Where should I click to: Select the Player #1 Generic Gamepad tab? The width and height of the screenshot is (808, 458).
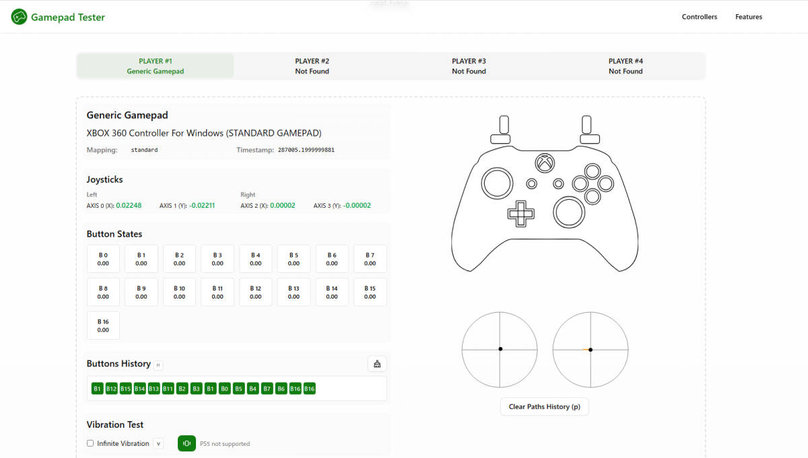[x=156, y=66]
